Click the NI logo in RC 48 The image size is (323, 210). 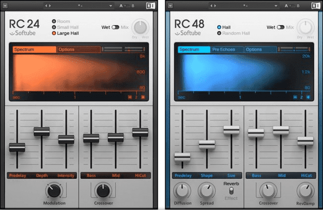click(316, 6)
